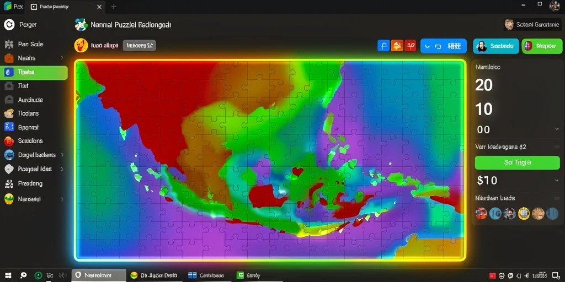Click the orange square toolbar icon above the puzzle

(397, 46)
